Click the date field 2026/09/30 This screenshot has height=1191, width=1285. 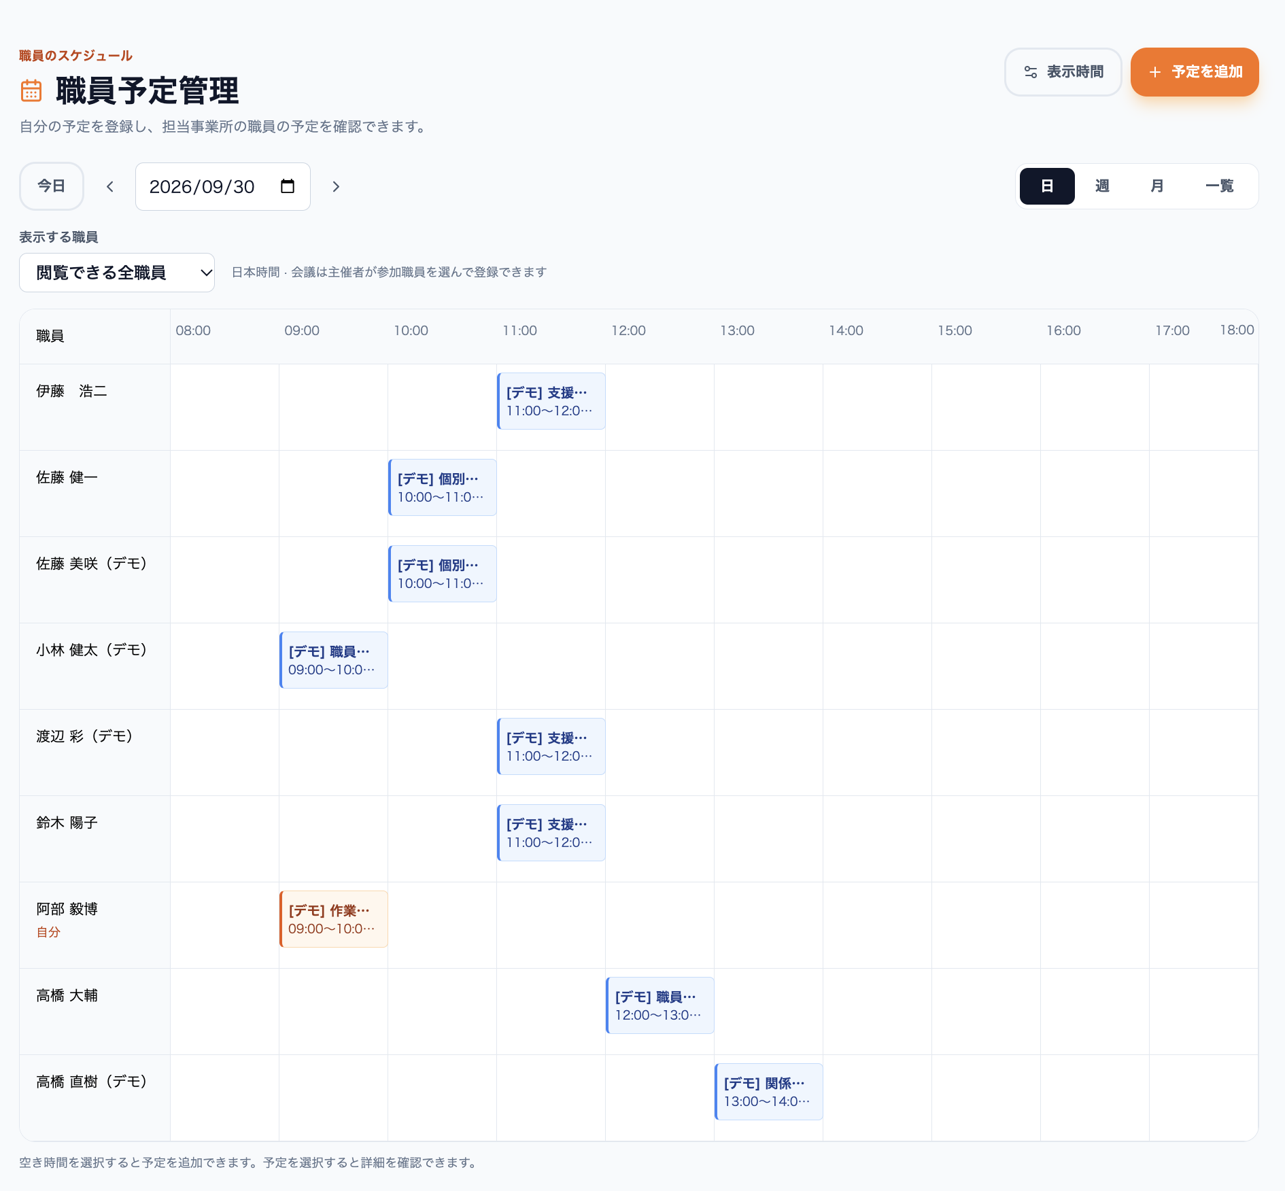(223, 186)
